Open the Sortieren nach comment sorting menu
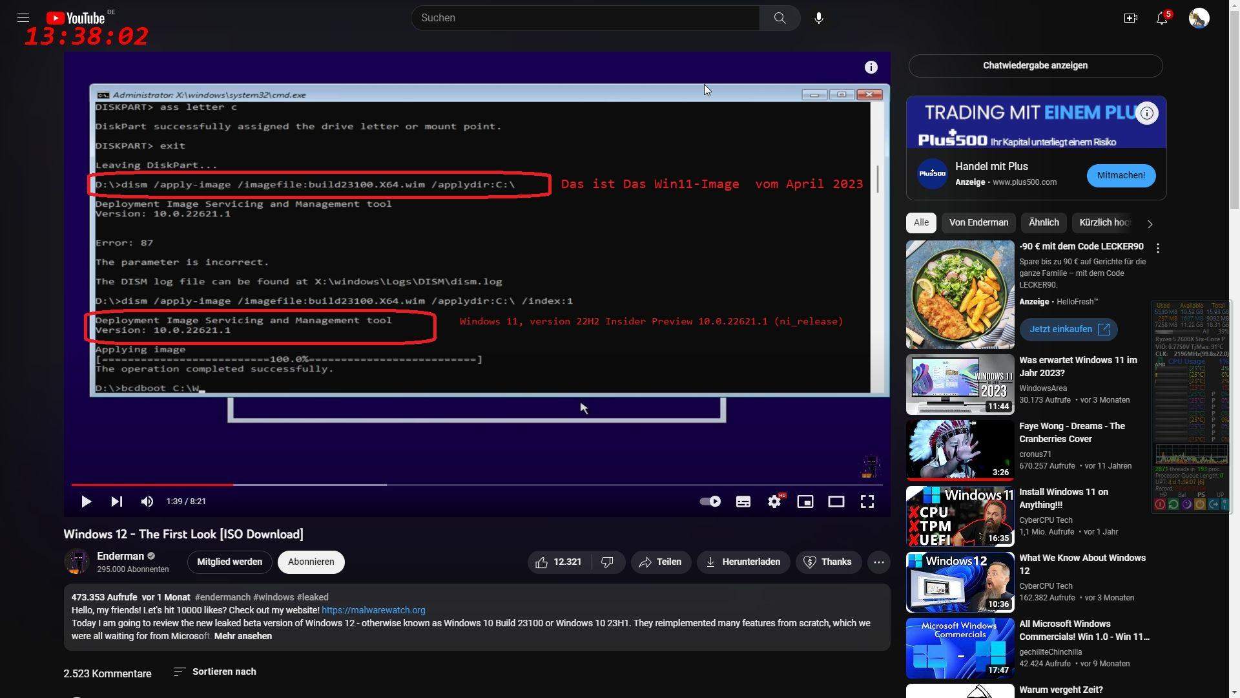 click(x=223, y=672)
